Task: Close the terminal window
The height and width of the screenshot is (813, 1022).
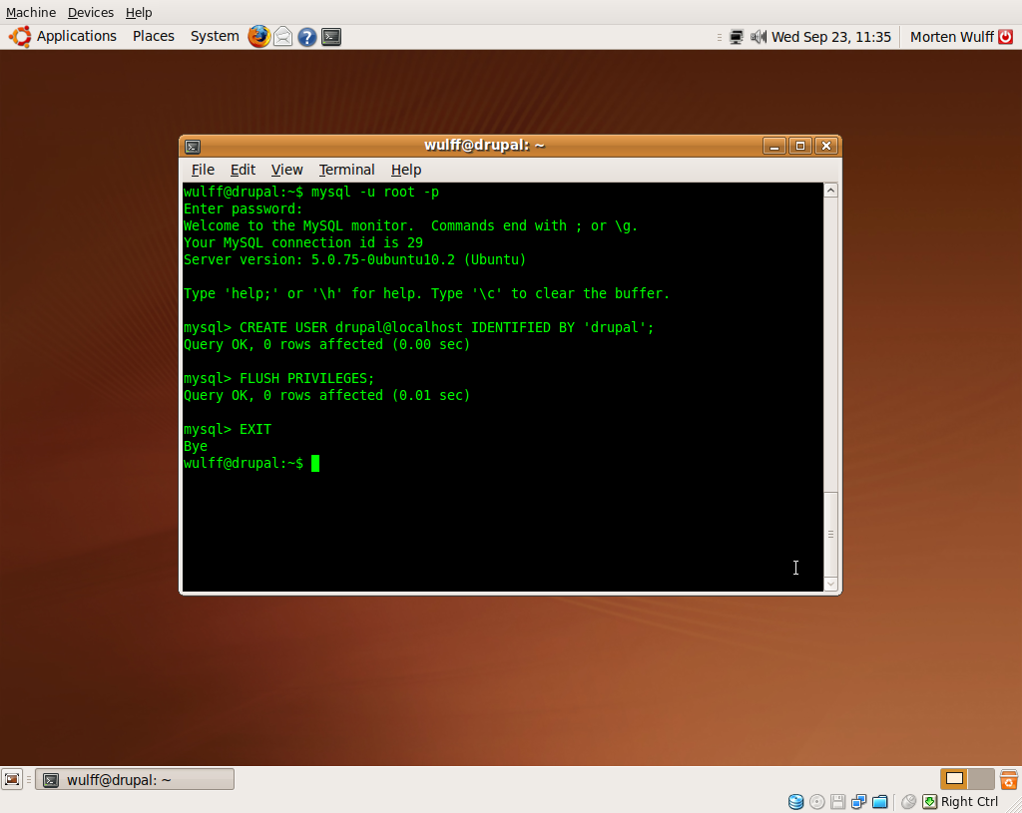Action: point(826,146)
